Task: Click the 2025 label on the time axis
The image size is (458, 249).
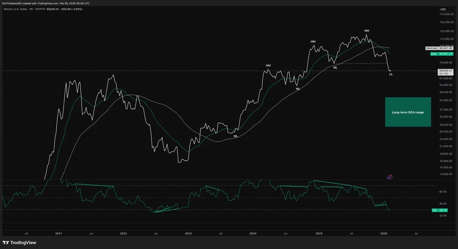Action: pos(319,233)
